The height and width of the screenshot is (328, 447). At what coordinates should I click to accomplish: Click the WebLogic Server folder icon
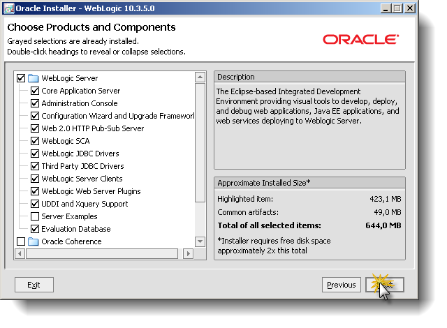coord(34,78)
